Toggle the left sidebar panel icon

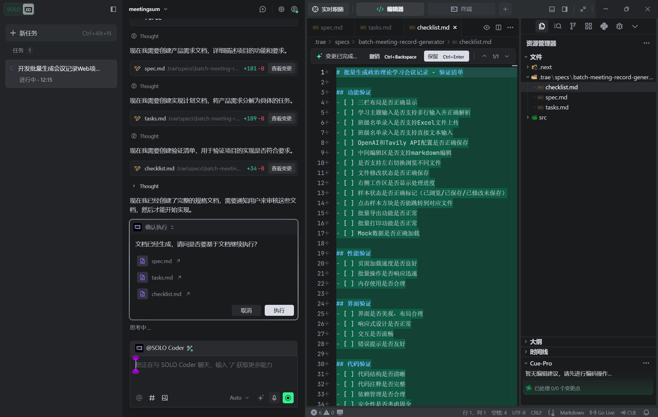[x=113, y=9]
